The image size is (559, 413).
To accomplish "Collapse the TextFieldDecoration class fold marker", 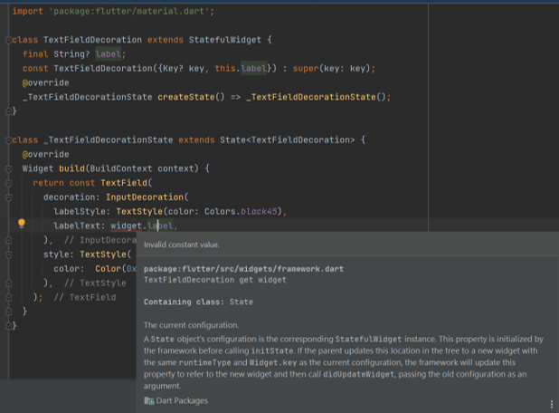I will point(8,40).
